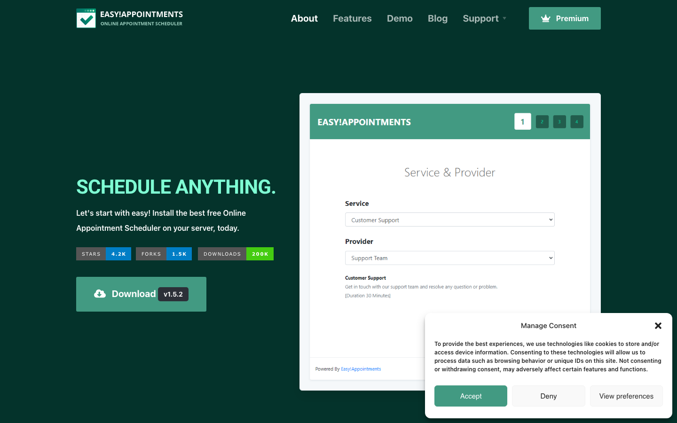Click the cloud download icon on Download button

(100, 294)
